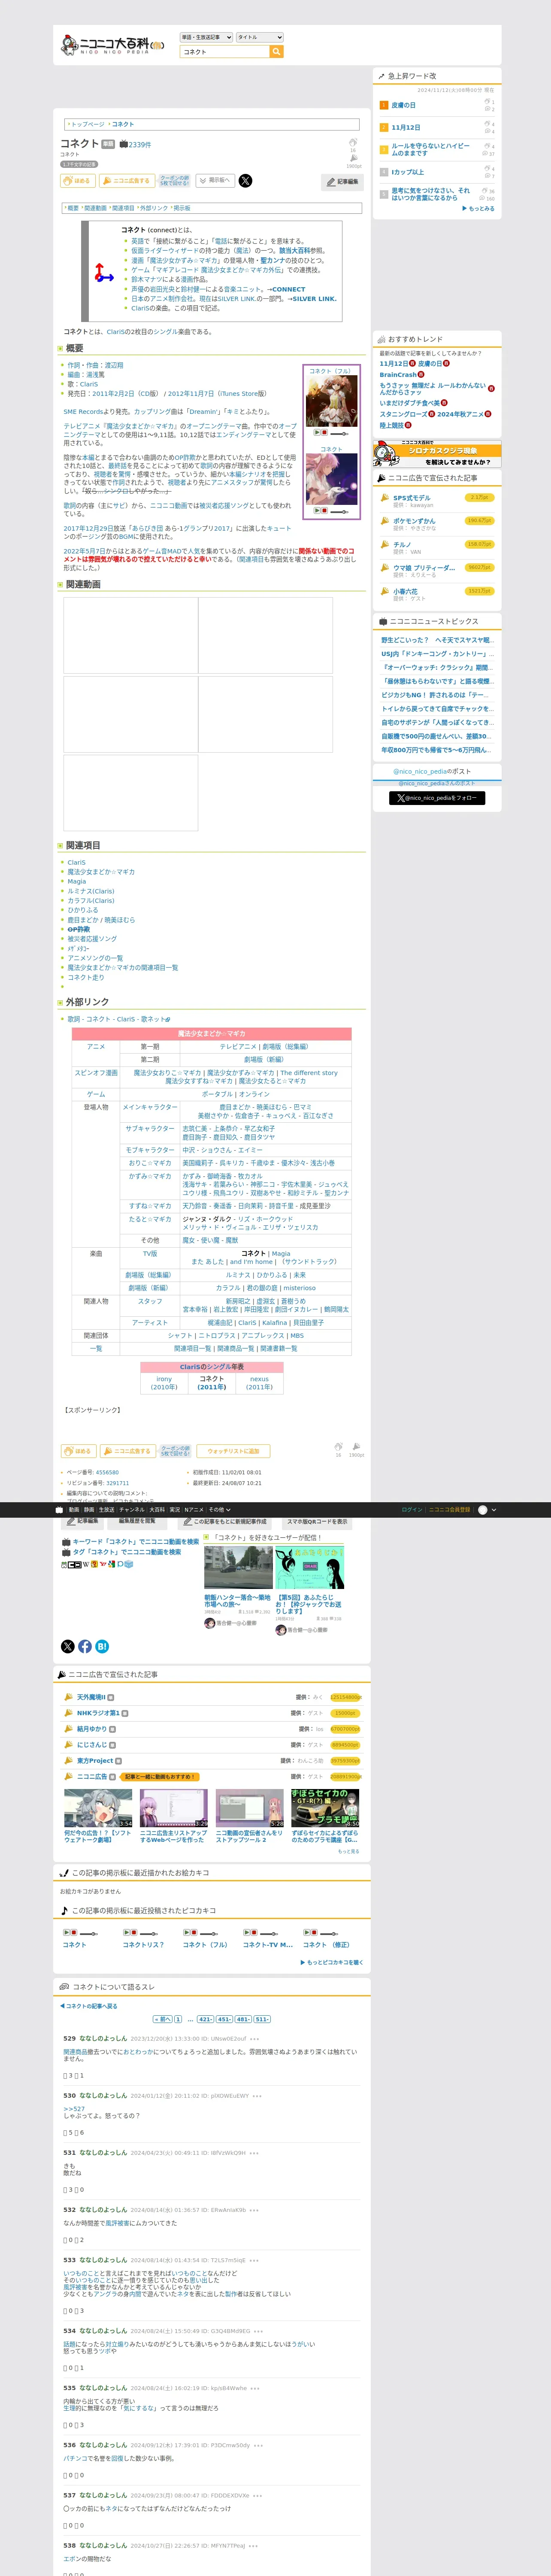
Task: Click the ウォッチリストに追加 button
Action: click(x=233, y=1451)
